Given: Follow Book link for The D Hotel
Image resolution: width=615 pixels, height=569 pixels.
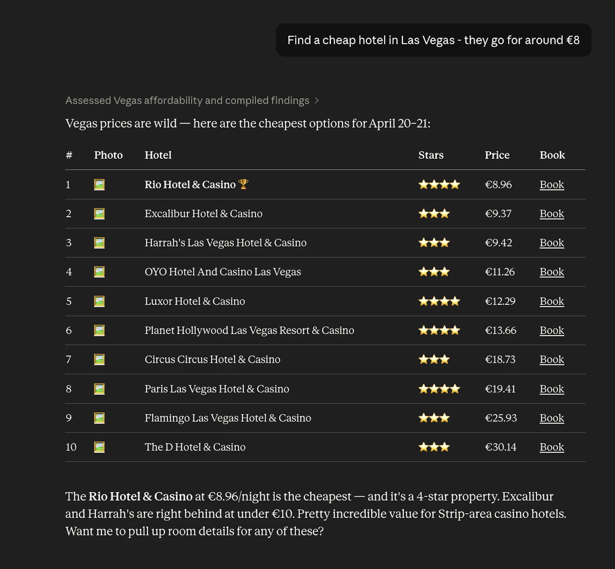Looking at the screenshot, I should (x=552, y=447).
